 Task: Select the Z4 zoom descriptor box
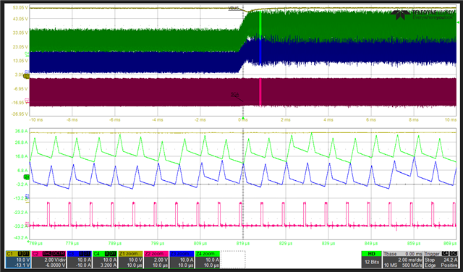pyautogui.click(x=208, y=259)
